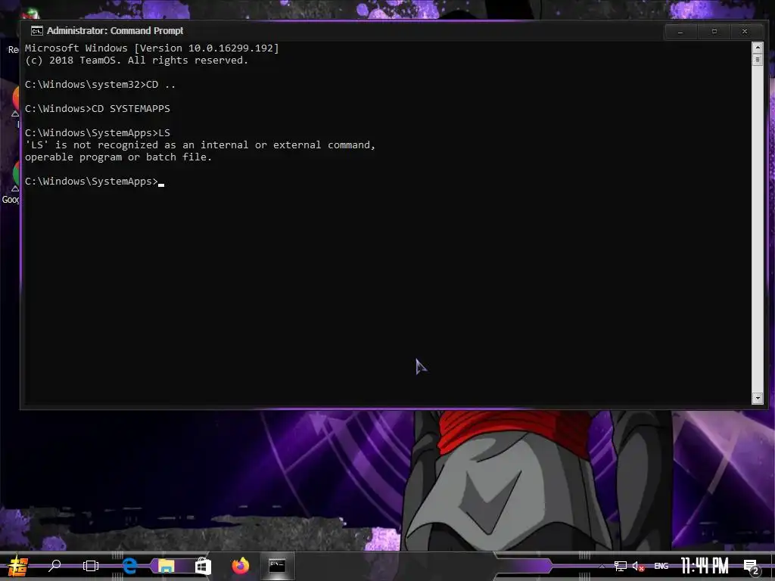The width and height of the screenshot is (775, 581).
Task: Launch Firefox from taskbar
Action: pyautogui.click(x=241, y=566)
